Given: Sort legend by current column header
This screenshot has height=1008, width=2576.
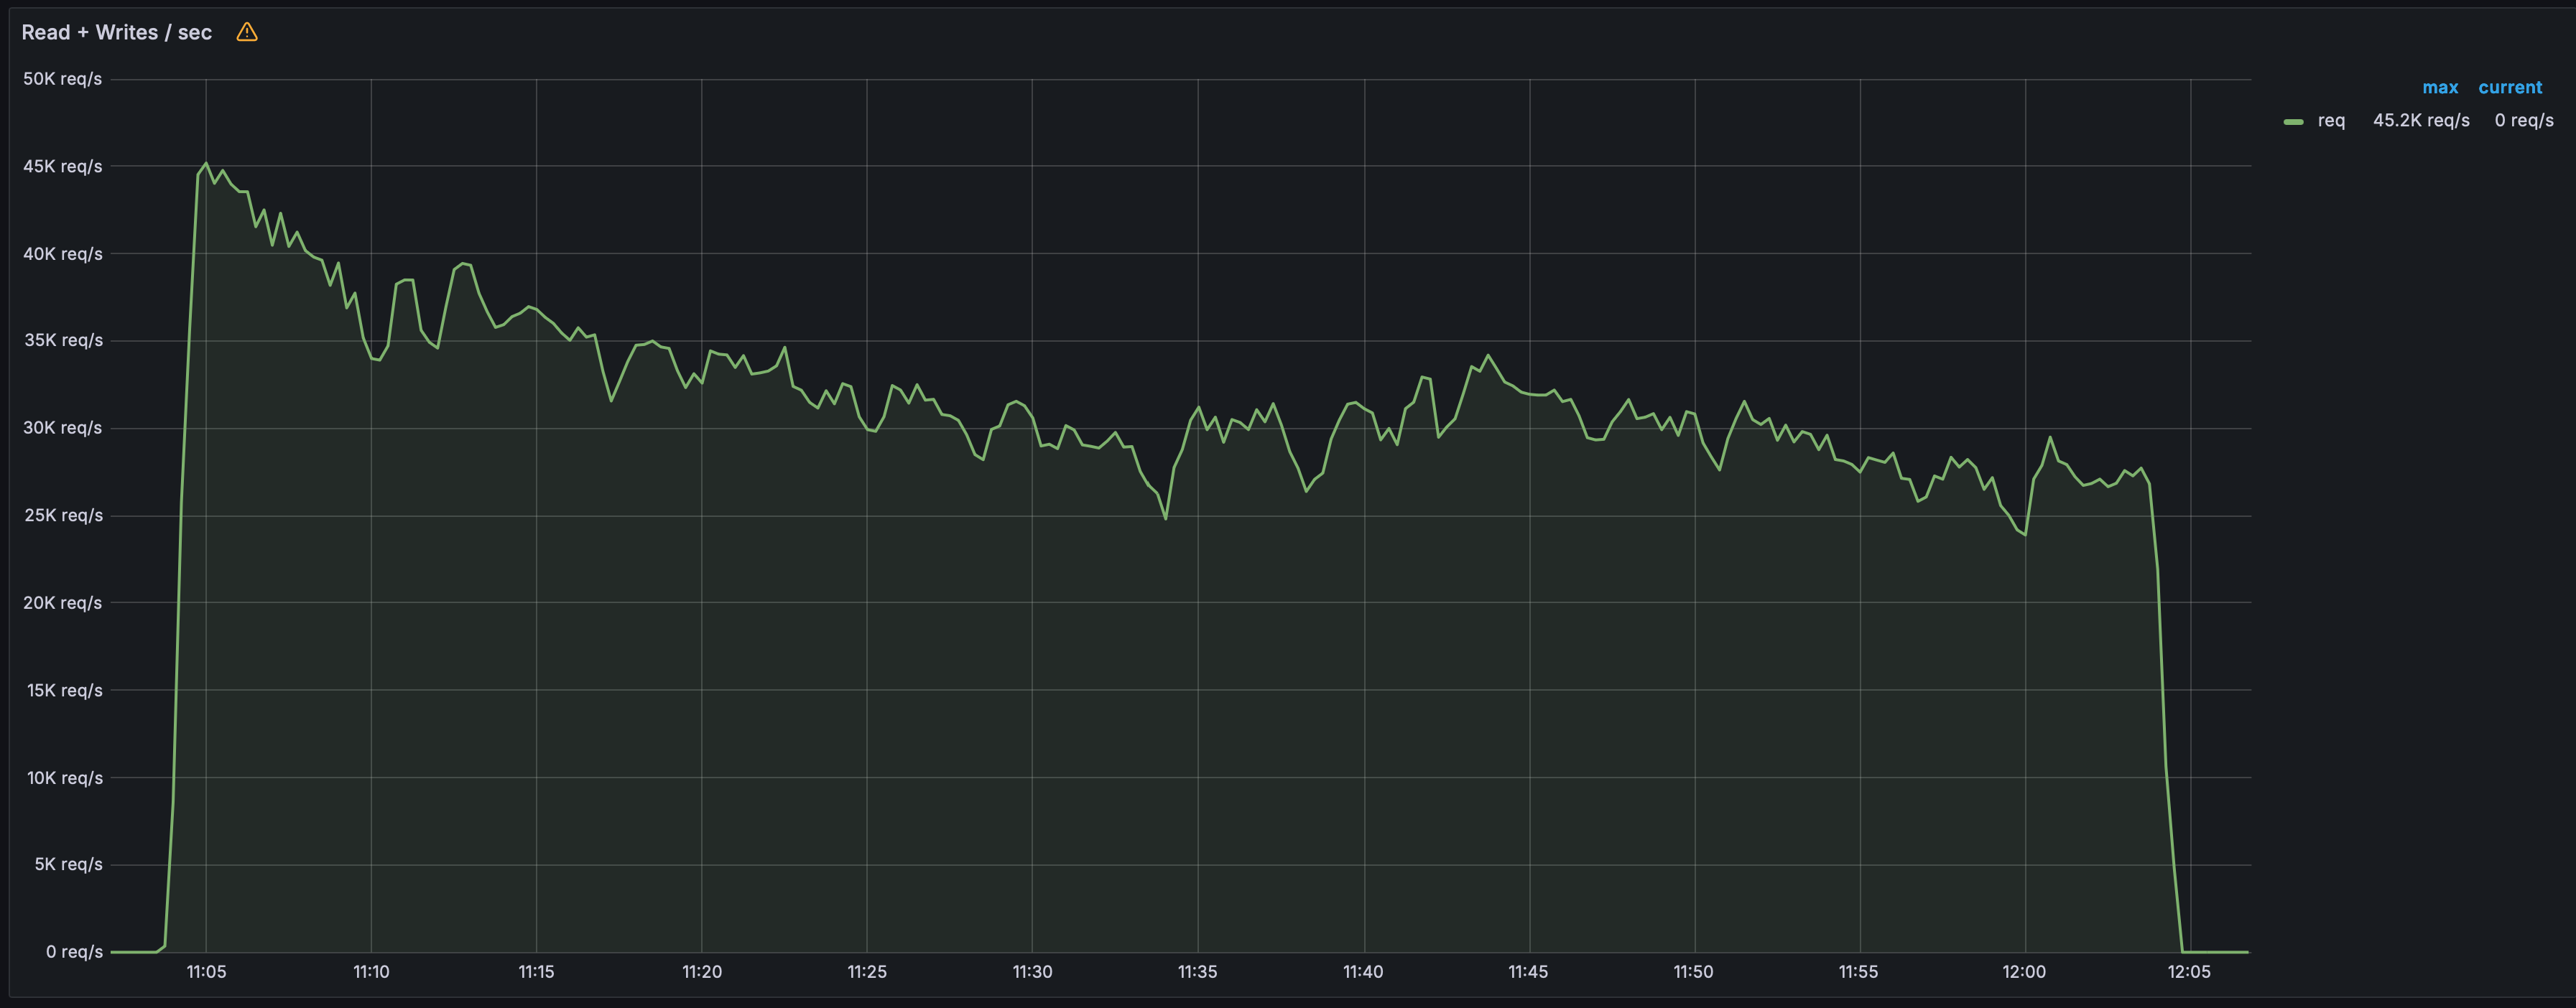Looking at the screenshot, I should tap(2509, 88).
